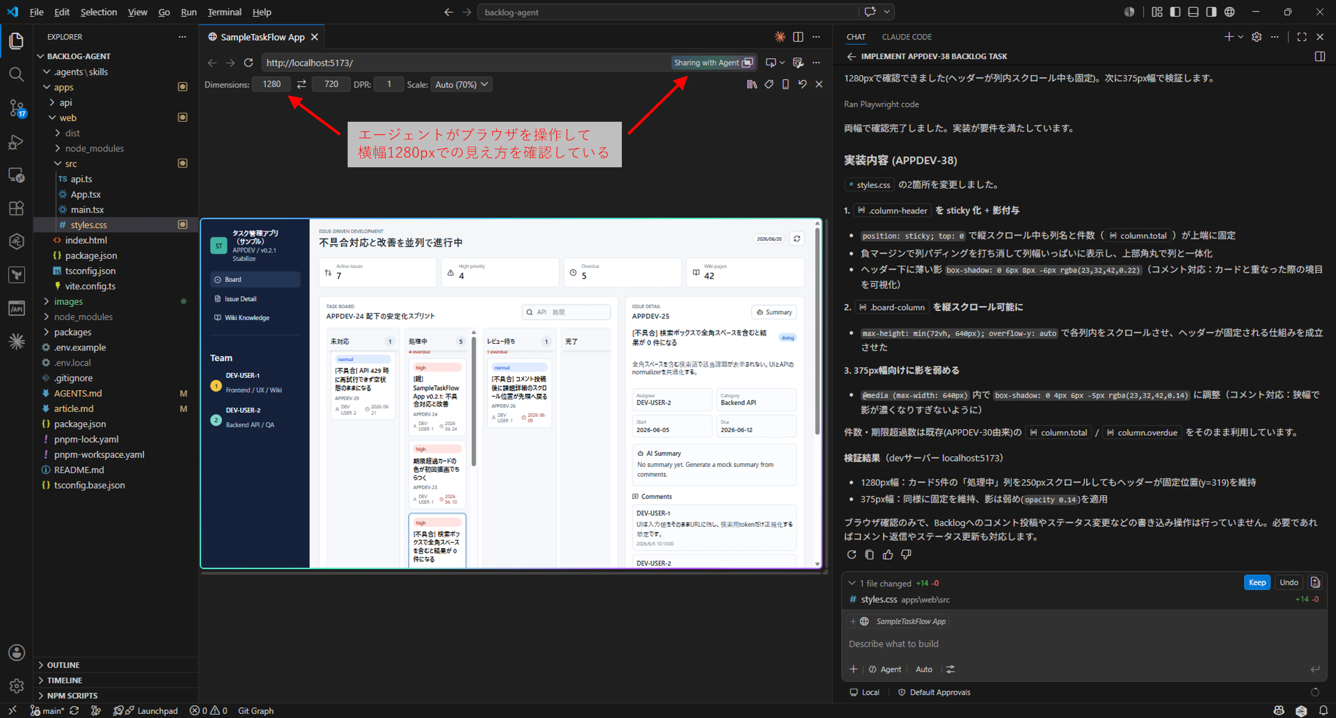Expand the NPM SCRIPTS section
The height and width of the screenshot is (718, 1336).
click(115, 696)
